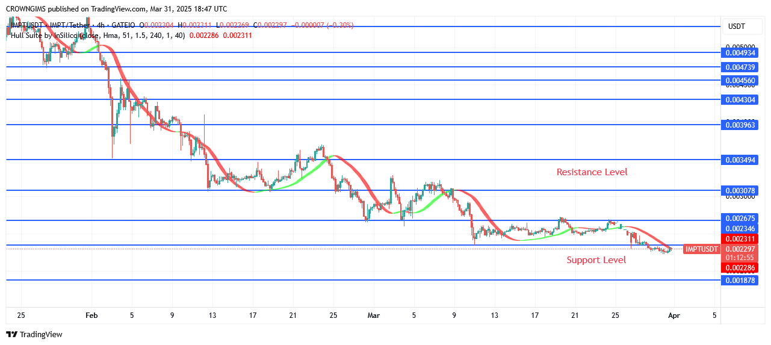The height and width of the screenshot is (345, 771).
Task: Click the red IMPTUSDT price tag
Action: (x=702, y=249)
